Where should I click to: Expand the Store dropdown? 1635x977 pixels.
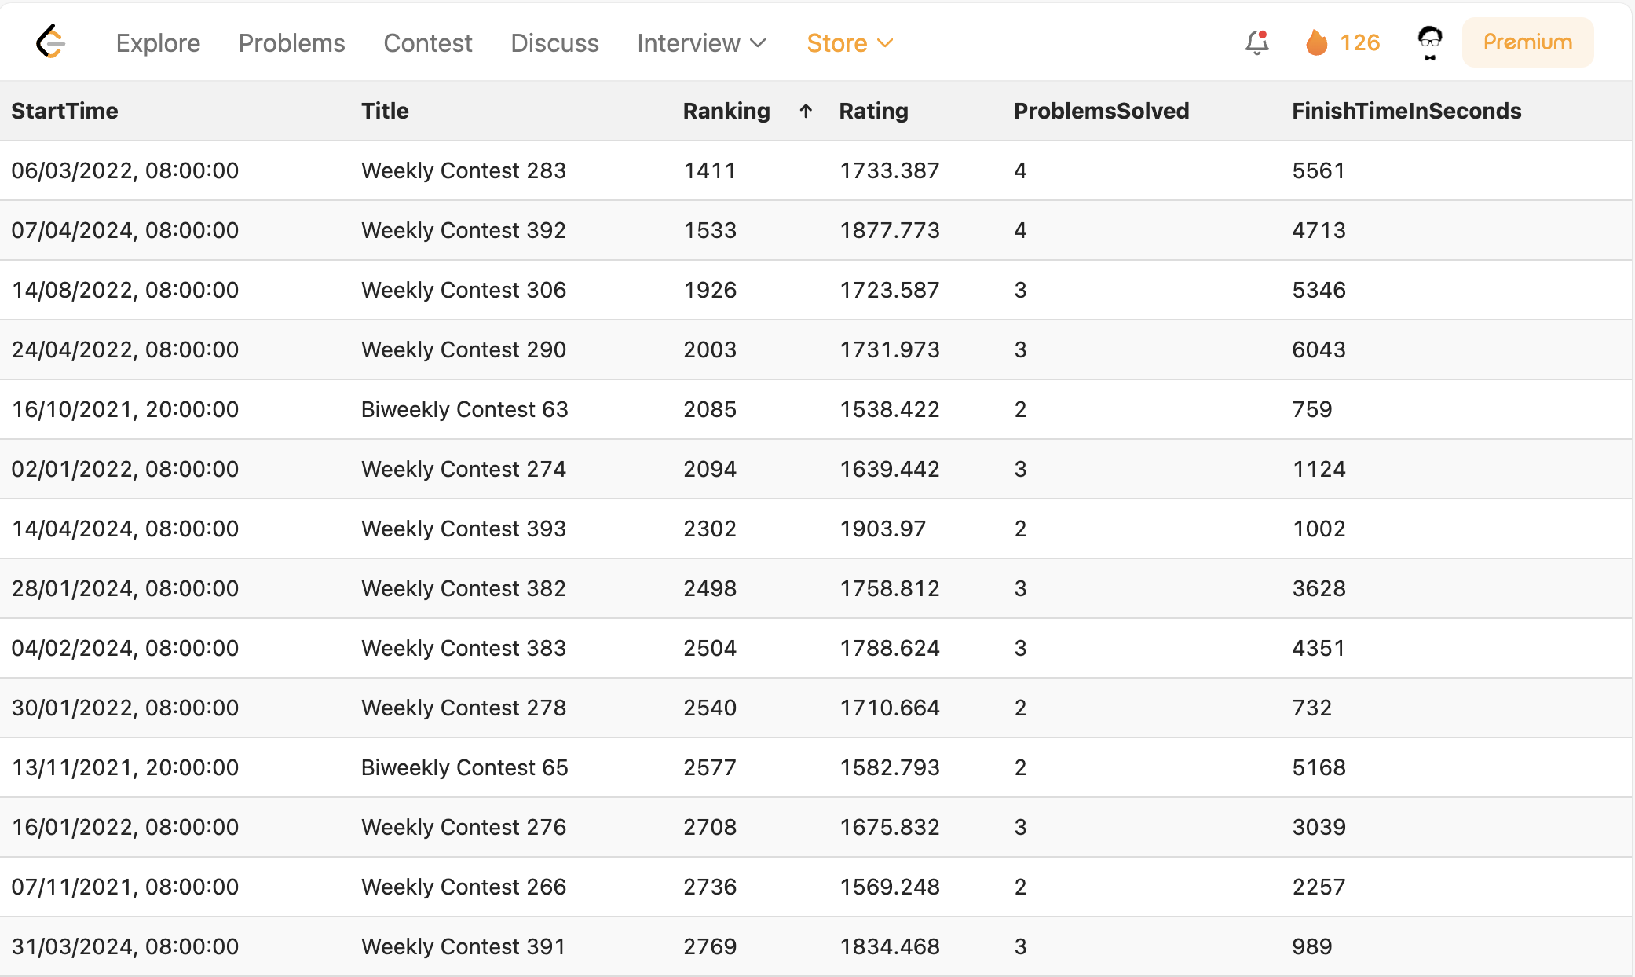click(x=850, y=43)
